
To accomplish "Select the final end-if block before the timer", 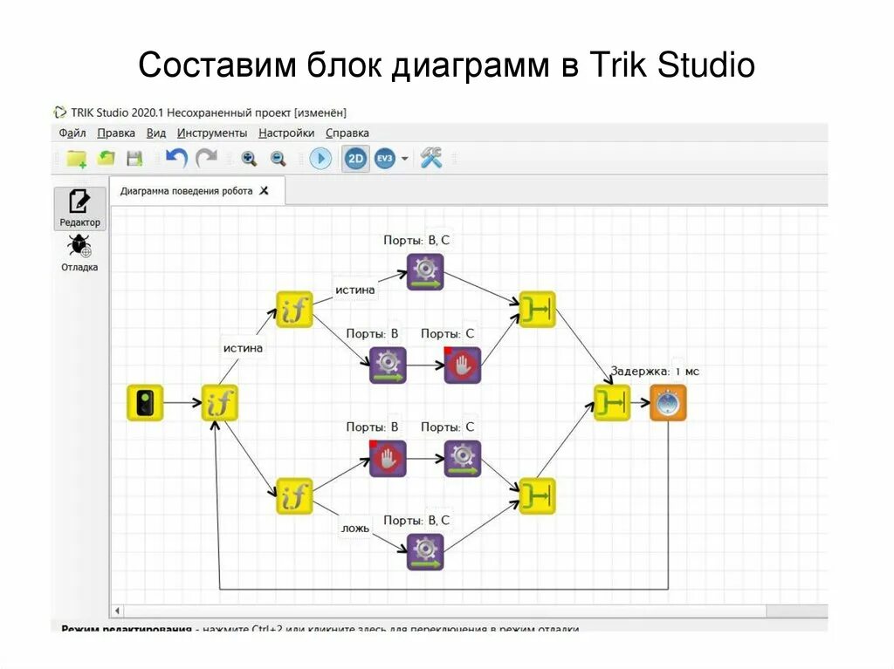I will pyautogui.click(x=612, y=403).
